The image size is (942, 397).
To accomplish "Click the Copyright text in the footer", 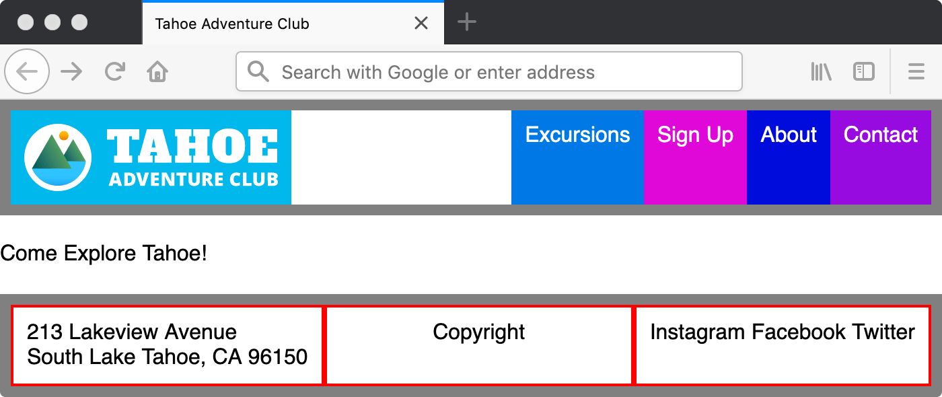I will 479,332.
